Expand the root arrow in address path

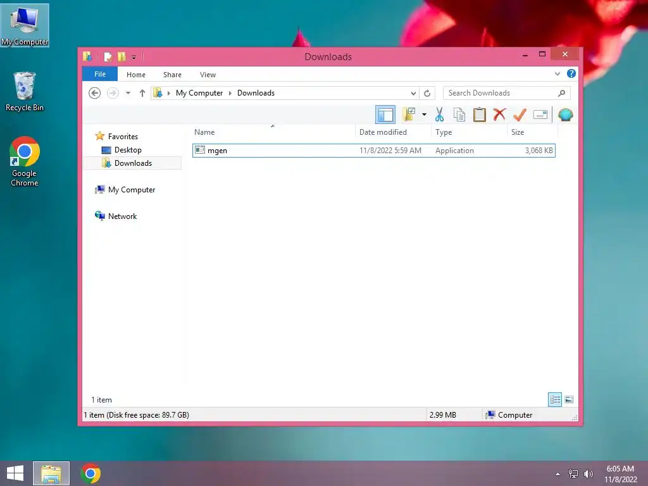click(168, 93)
